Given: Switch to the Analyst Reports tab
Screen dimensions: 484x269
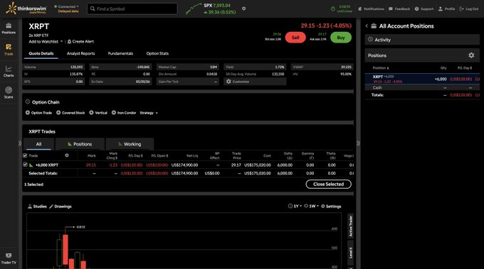Looking at the screenshot, I should point(81,53).
